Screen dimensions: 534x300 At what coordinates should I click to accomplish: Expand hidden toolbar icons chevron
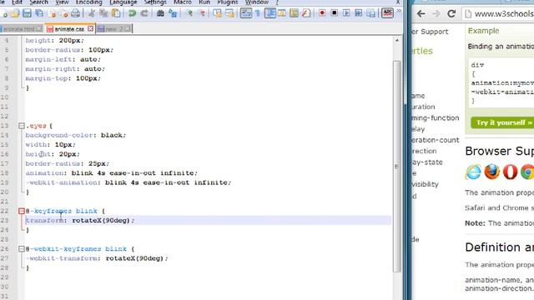click(x=399, y=11)
